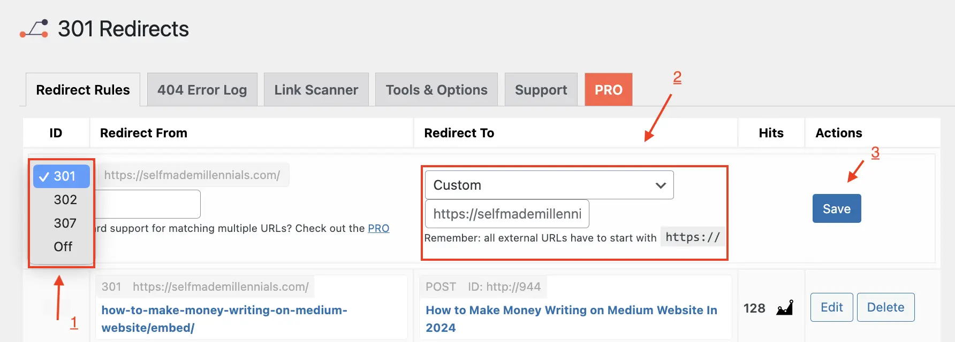The height and width of the screenshot is (342, 955).
Task: Click the 301 Redirects logo icon
Action: 34,29
